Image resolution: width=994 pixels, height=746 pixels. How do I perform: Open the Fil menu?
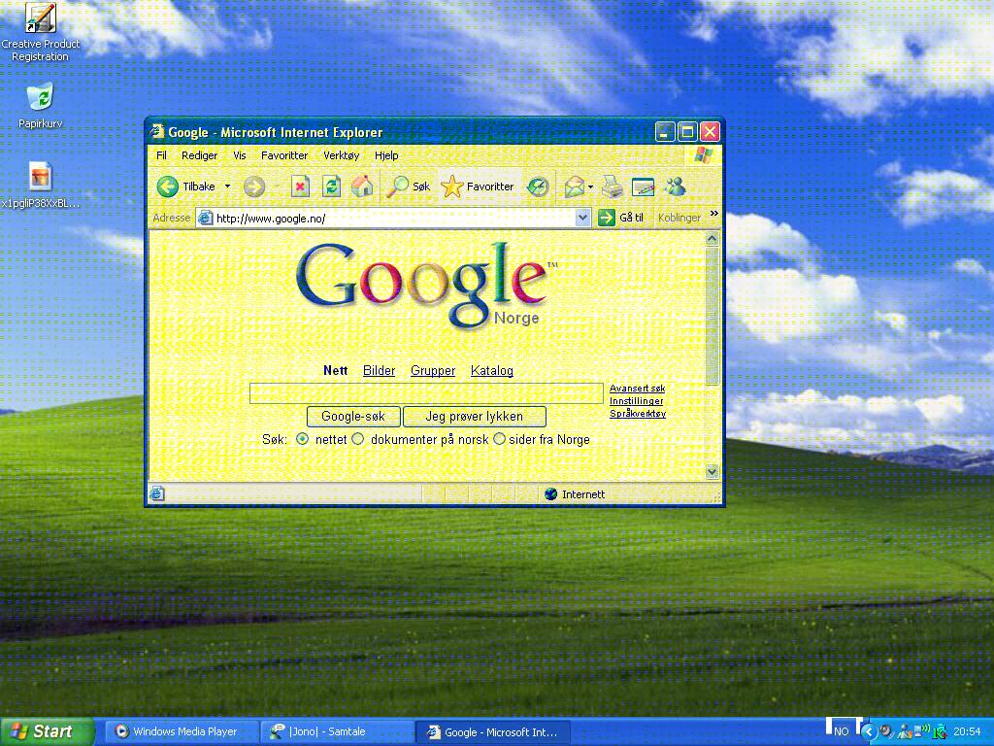(162, 155)
